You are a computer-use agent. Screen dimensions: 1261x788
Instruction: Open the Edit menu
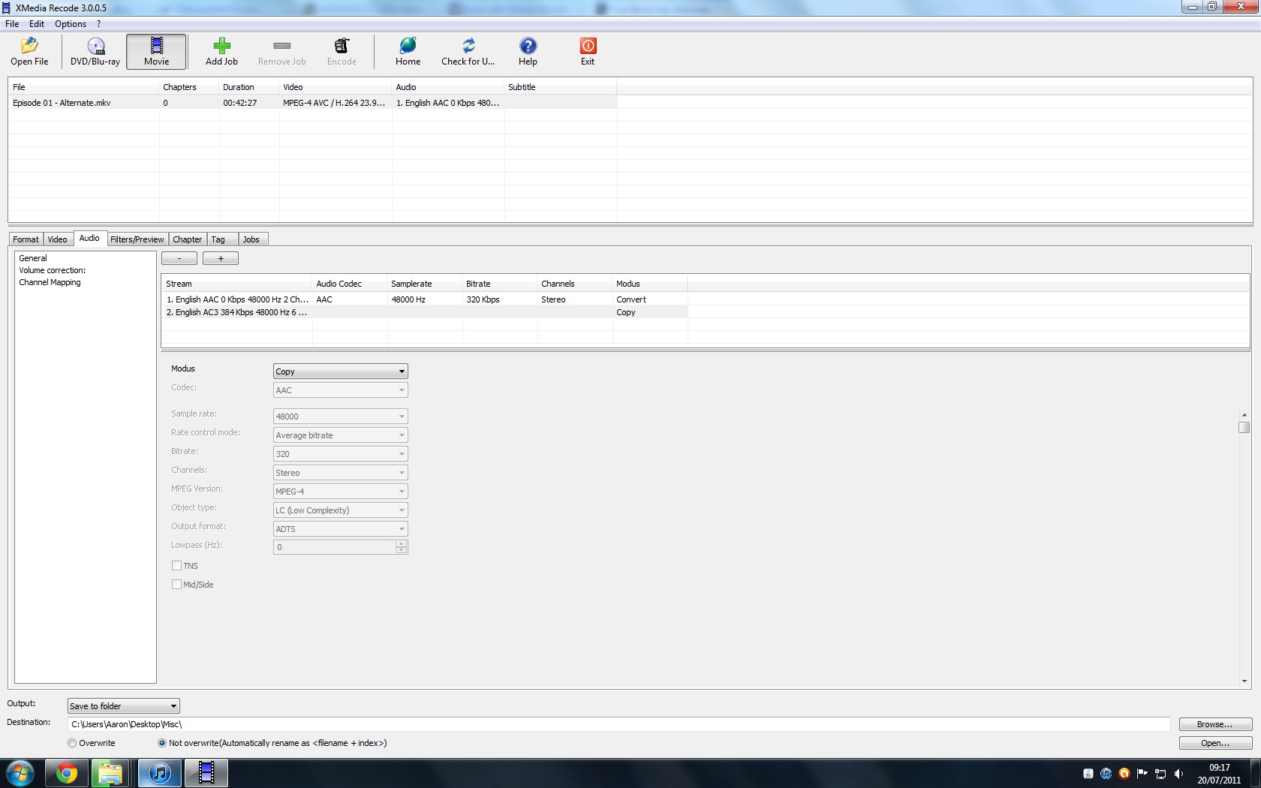click(x=37, y=24)
